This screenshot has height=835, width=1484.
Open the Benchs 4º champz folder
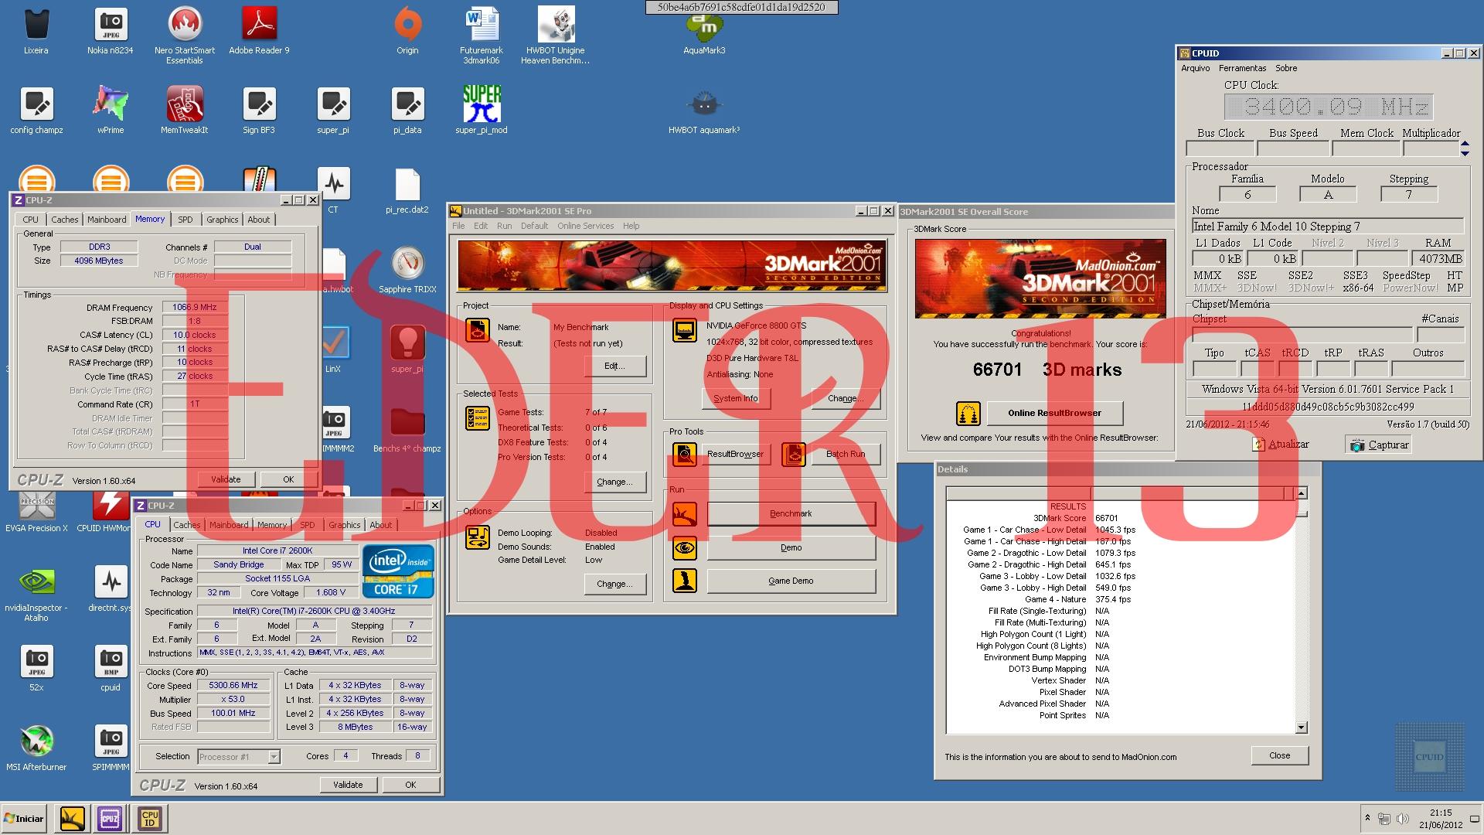(x=407, y=430)
